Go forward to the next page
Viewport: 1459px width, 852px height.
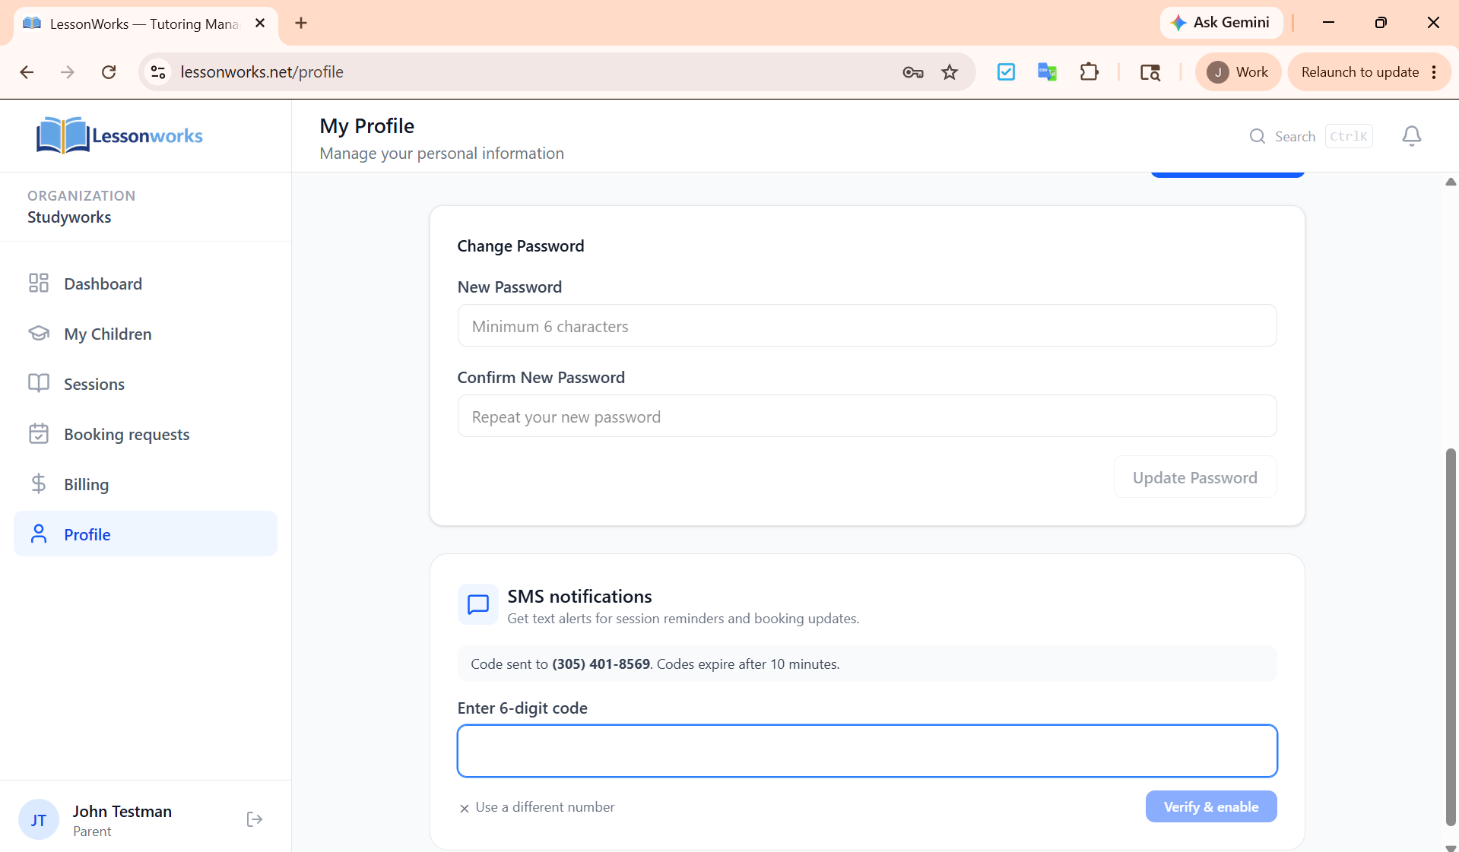[x=68, y=72]
